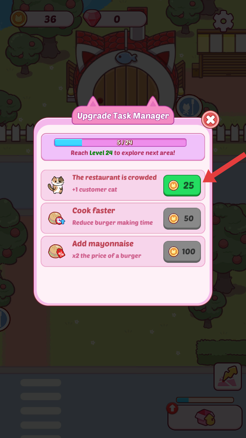Screen dimensions: 246x438
Task: Tap the burger price tag icon
Action: 56,252
